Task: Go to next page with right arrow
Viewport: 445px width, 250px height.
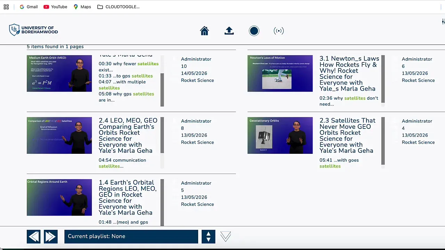Action: [x=51, y=236]
